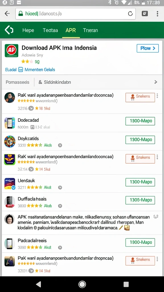Click the Durffacla hsais 1305-Mapo button
164x292 pixels.
[x=140, y=200]
